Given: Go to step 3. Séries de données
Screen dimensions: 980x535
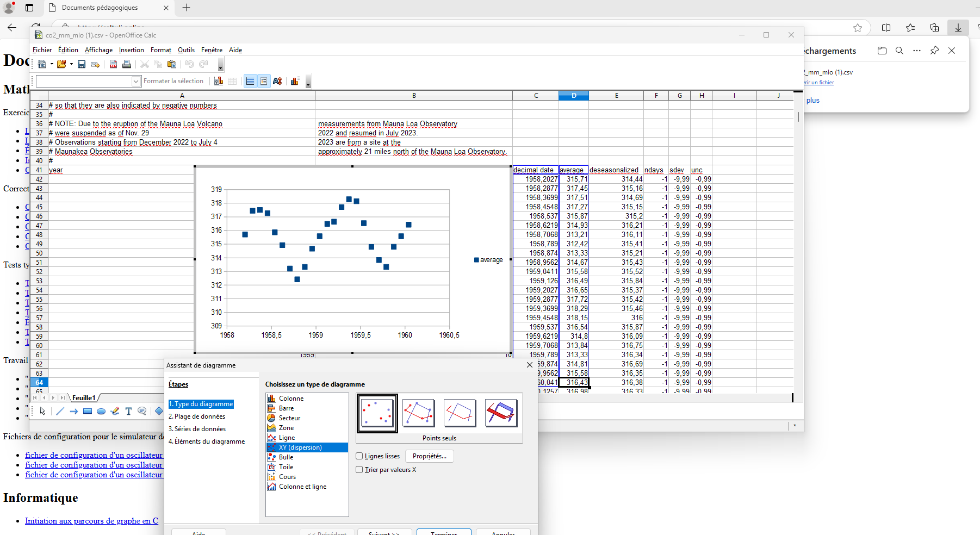Looking at the screenshot, I should [197, 429].
